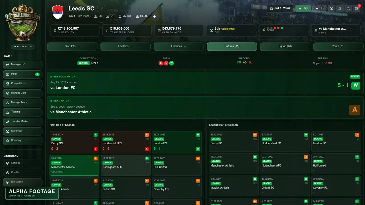Viewport: 365px width, 205px height.
Task: Click the Jul 1, 2026 date button
Action: point(280,9)
